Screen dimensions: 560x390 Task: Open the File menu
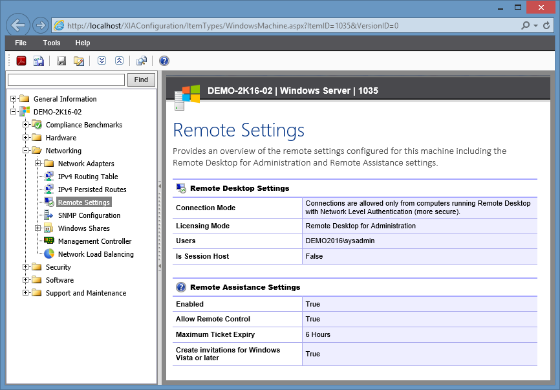pyautogui.click(x=21, y=43)
